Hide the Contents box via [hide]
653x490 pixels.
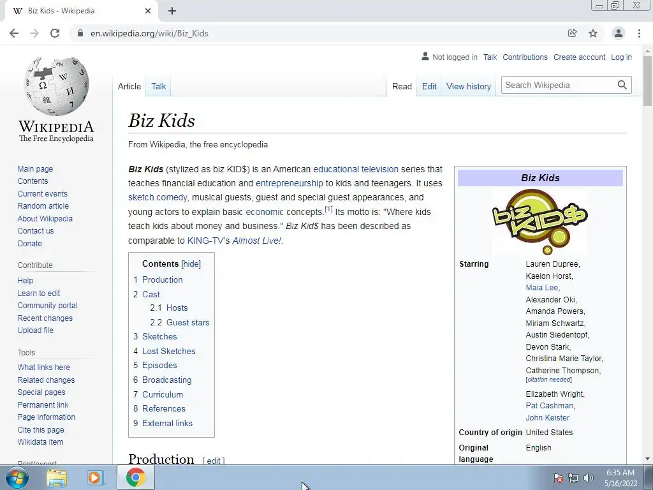[191, 264]
